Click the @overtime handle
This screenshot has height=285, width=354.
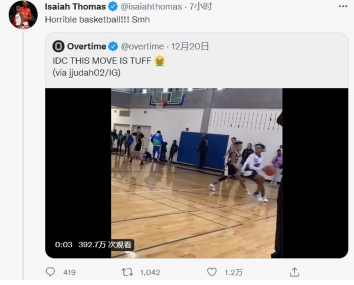pyautogui.click(x=143, y=46)
